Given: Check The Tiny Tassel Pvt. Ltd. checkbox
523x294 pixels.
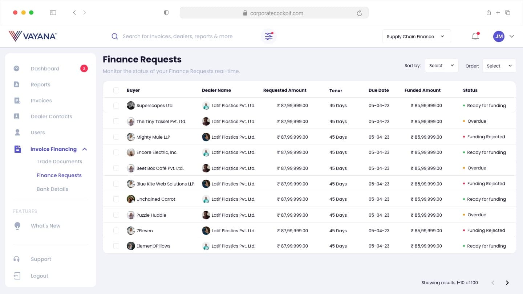Looking at the screenshot, I should 116,121.
